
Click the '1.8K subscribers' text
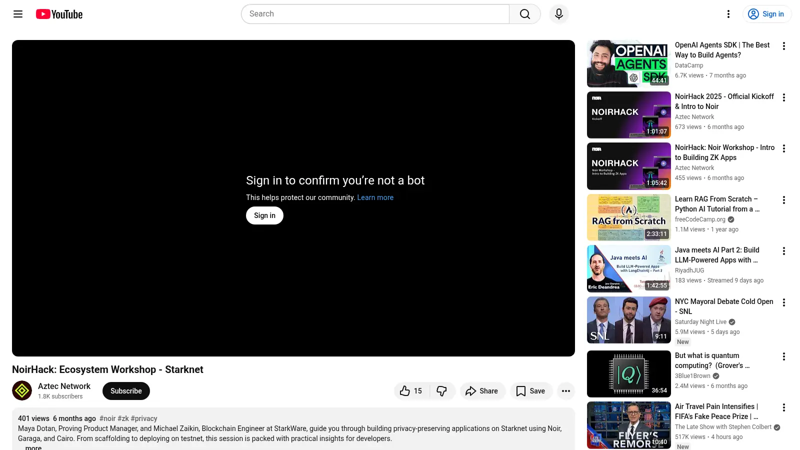click(x=60, y=396)
